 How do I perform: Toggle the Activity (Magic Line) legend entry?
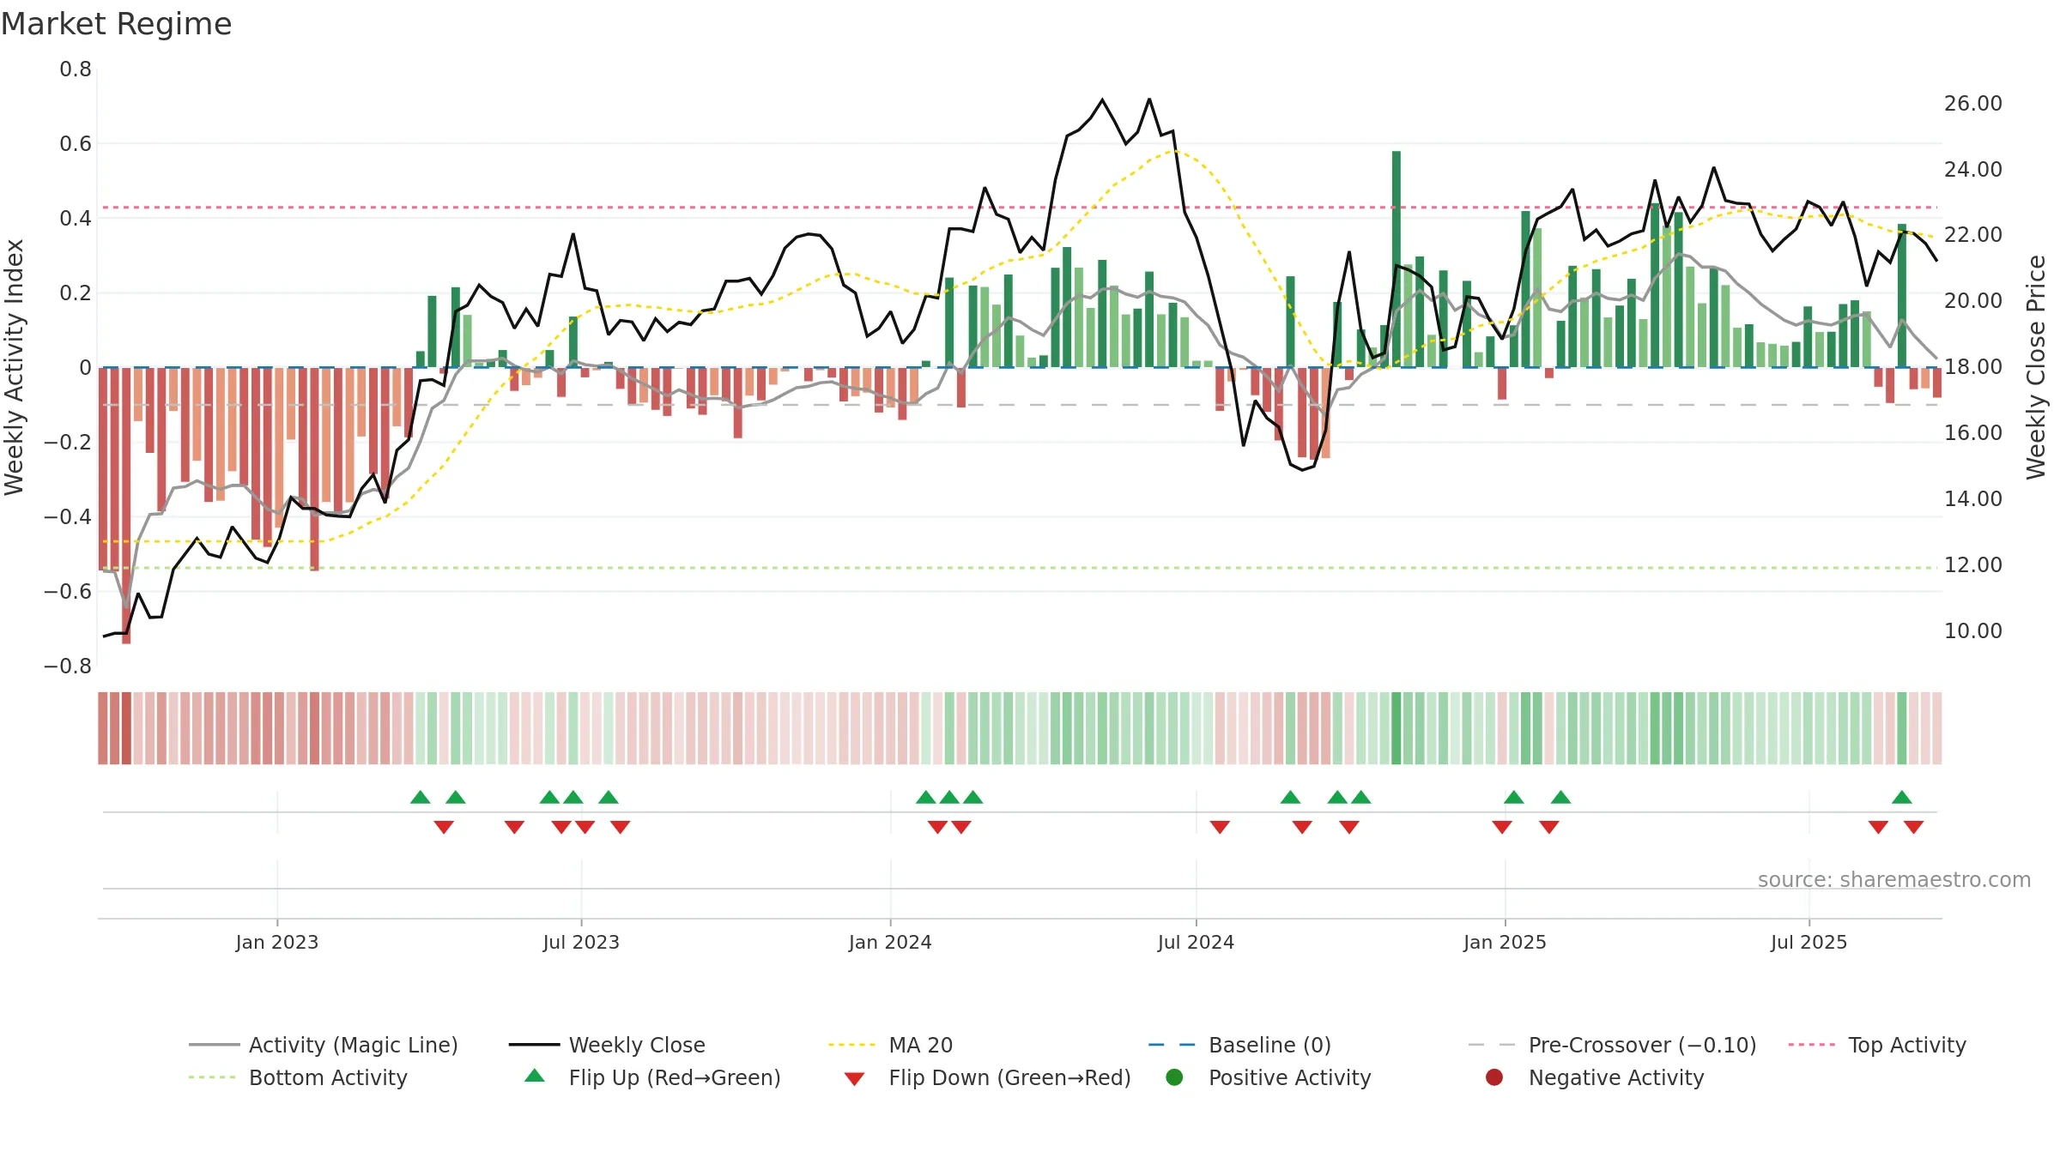(x=324, y=1045)
